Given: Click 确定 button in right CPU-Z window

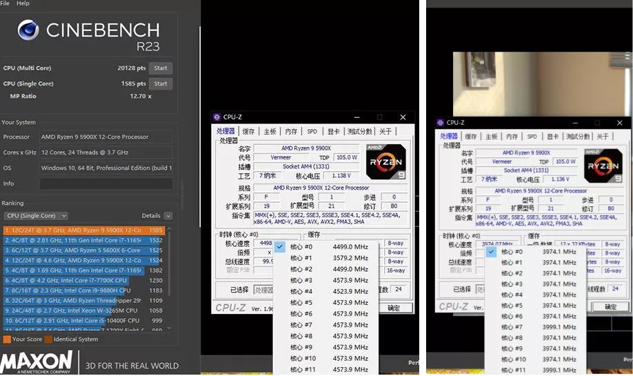Looking at the screenshot, I should pos(610,307).
